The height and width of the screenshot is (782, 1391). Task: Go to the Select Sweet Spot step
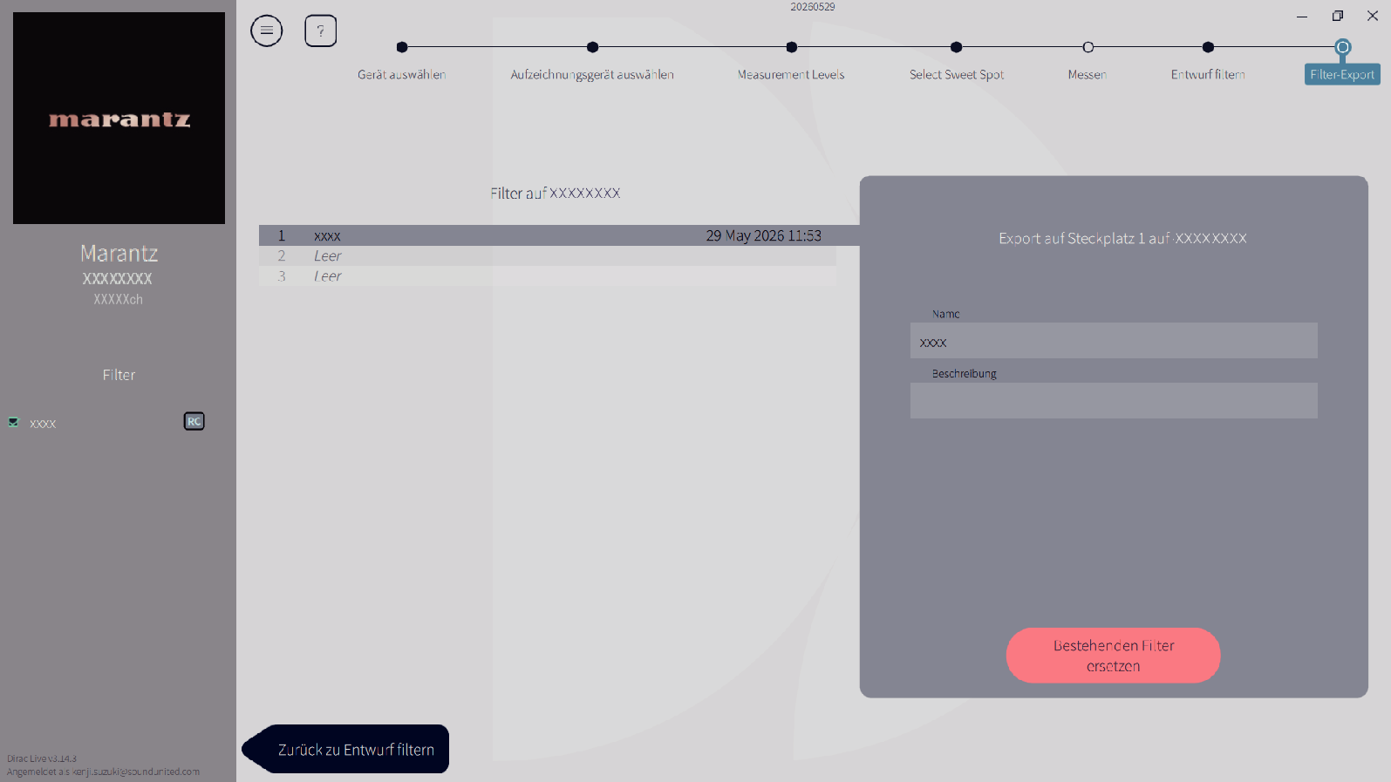pyautogui.click(x=957, y=75)
